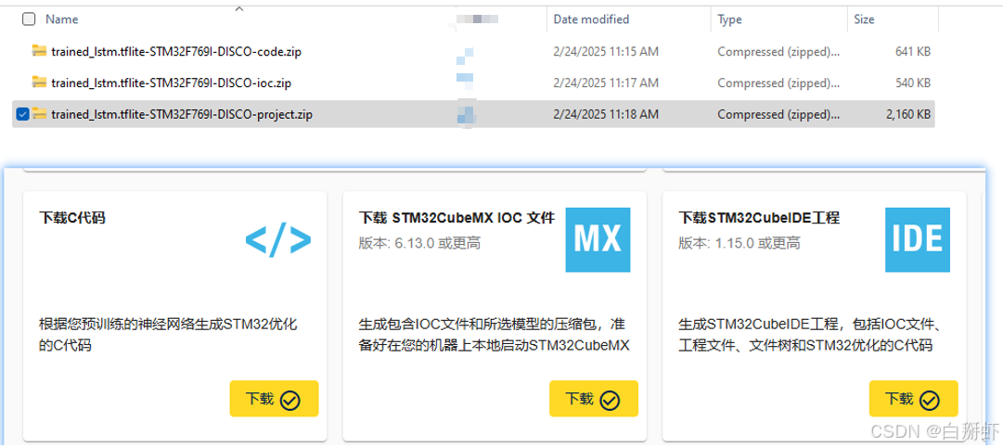The height and width of the screenshot is (447, 1003).
Task: Click the DISCO-code.zip folder icon
Action: coord(40,50)
